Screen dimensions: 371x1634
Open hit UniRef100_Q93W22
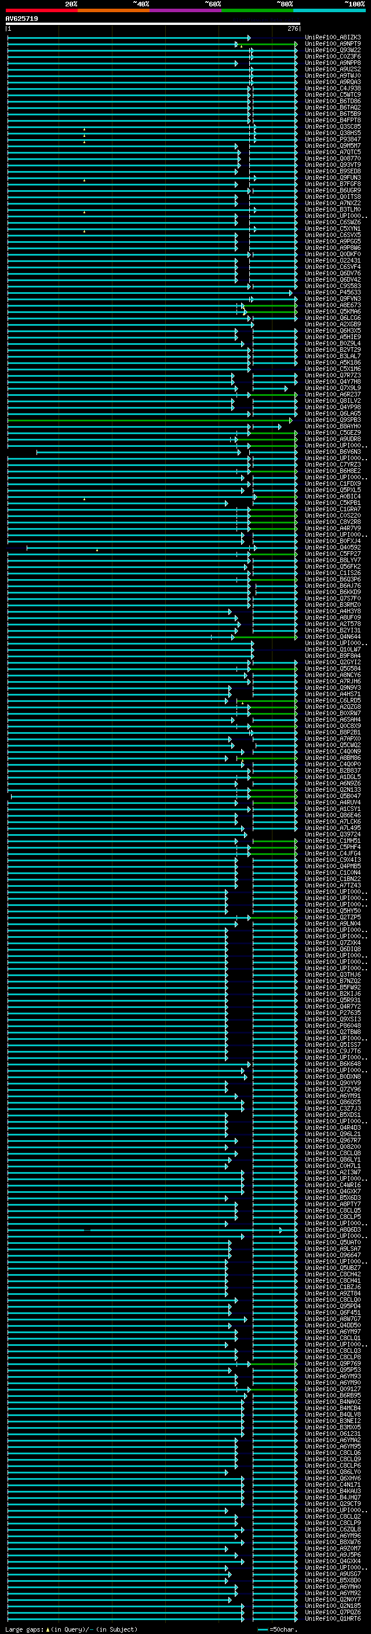point(333,50)
